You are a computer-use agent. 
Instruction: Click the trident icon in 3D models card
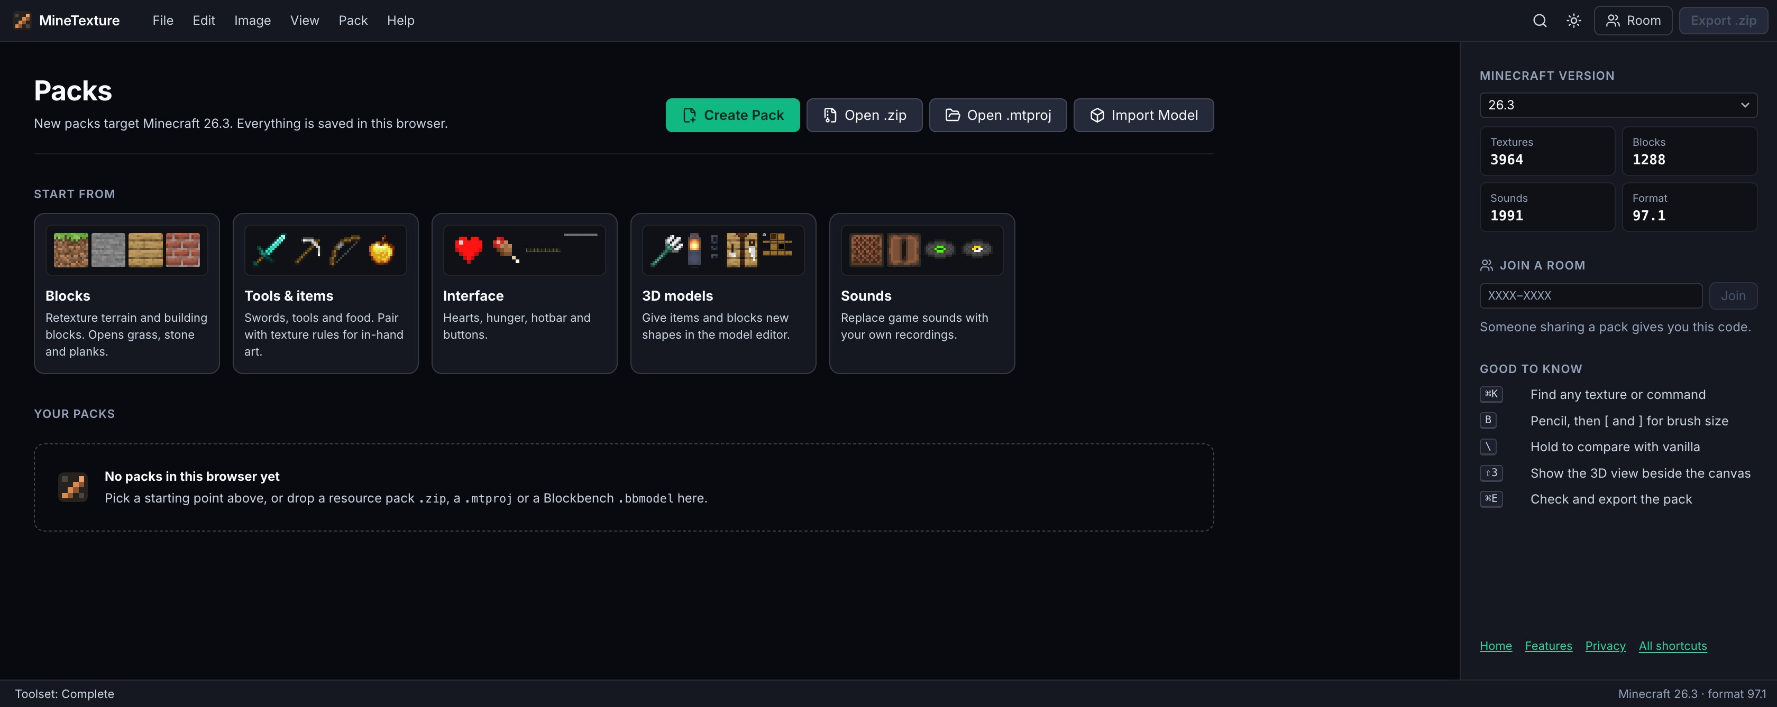[x=667, y=250]
